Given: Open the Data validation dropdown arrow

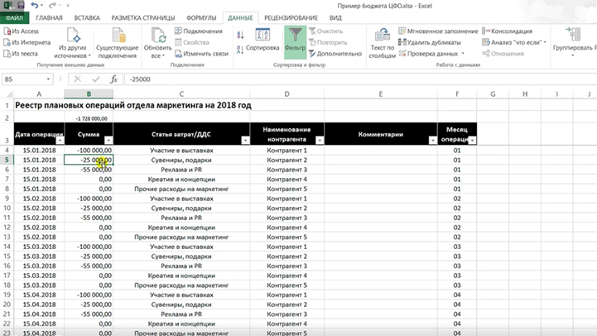Looking at the screenshot, I should [463, 54].
